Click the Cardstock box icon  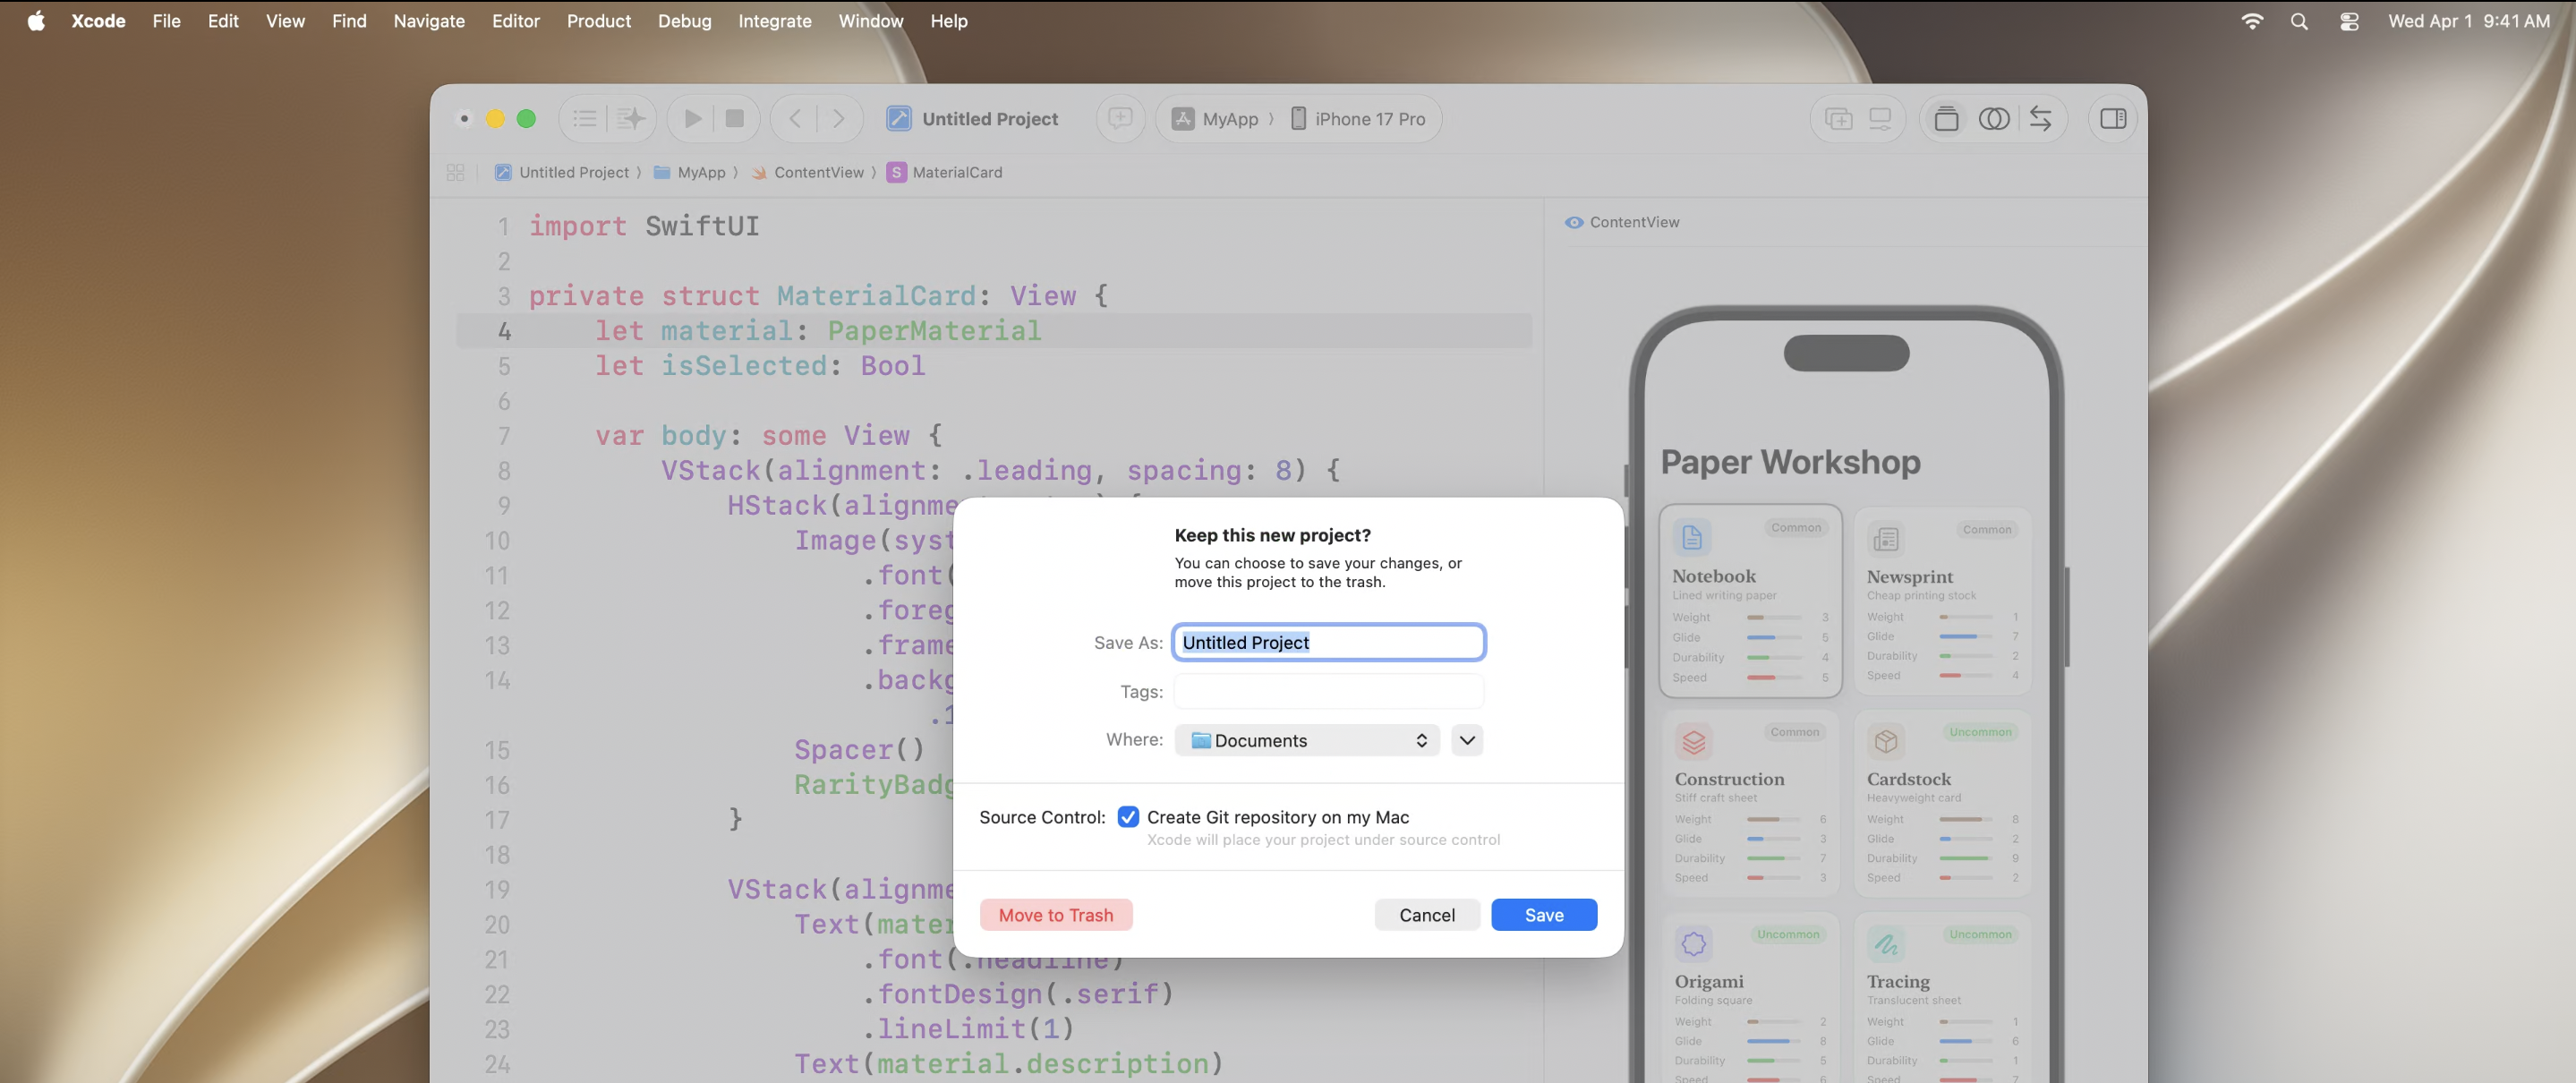[x=1886, y=742]
